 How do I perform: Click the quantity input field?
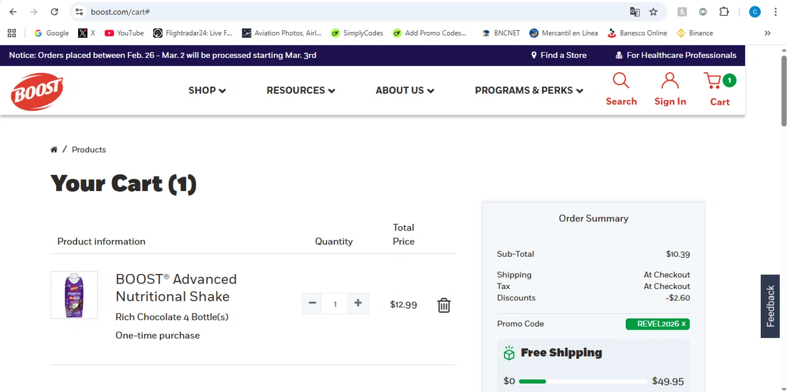pos(335,304)
